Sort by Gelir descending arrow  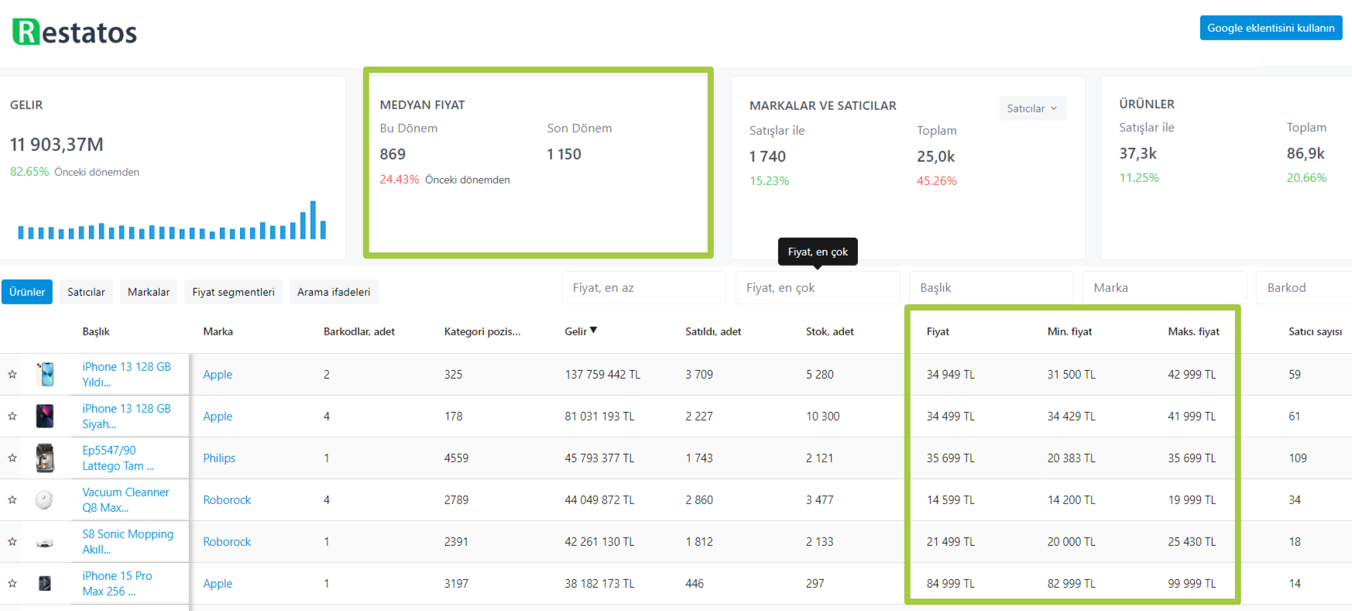click(593, 331)
